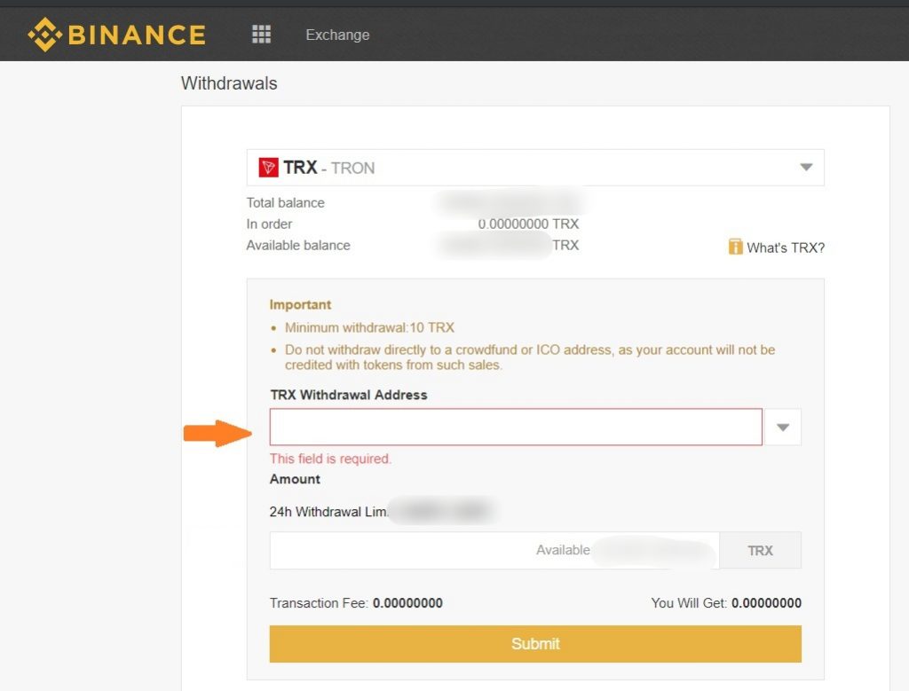Select the 'Withdrawals' page heading

pos(229,83)
